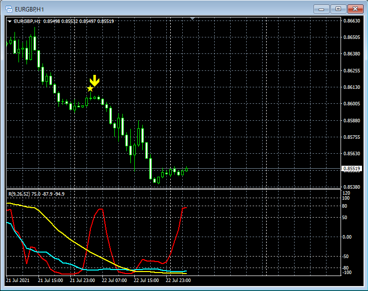Click the price scale value 0.85630
The height and width of the screenshot is (291, 368).
pos(352,153)
